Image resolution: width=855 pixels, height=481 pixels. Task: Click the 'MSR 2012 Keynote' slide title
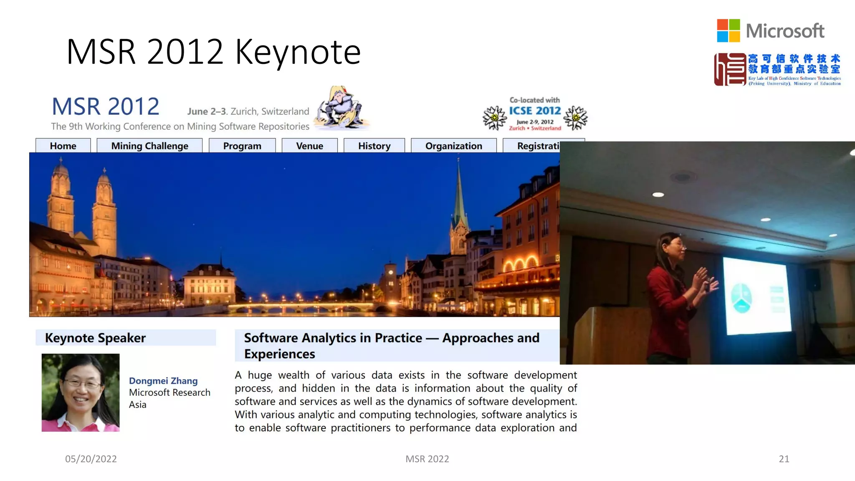(x=213, y=52)
